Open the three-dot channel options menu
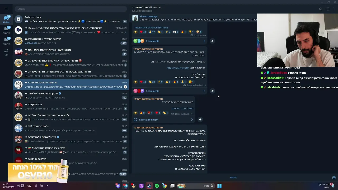Screen dimensions: 338x190 334,9
